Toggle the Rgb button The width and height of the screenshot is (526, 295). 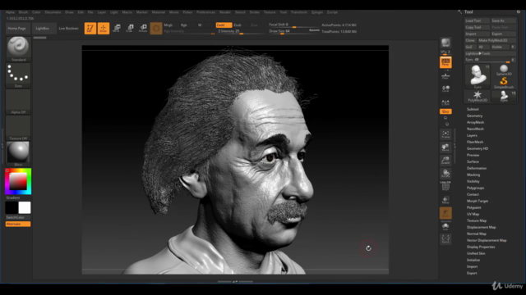(184, 25)
